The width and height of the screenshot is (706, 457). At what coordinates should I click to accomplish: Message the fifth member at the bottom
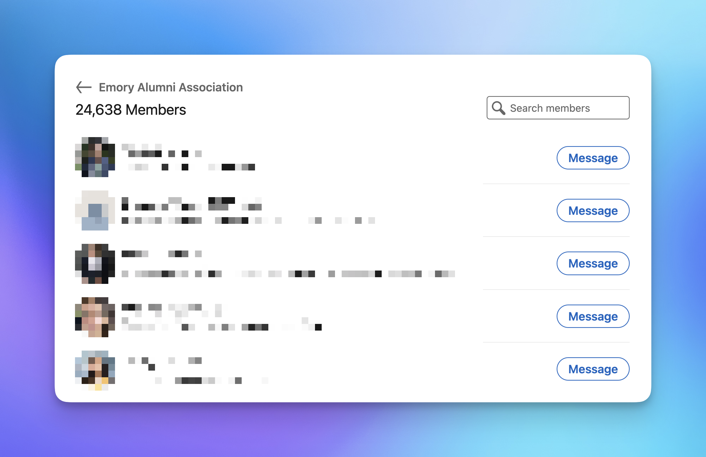point(593,369)
